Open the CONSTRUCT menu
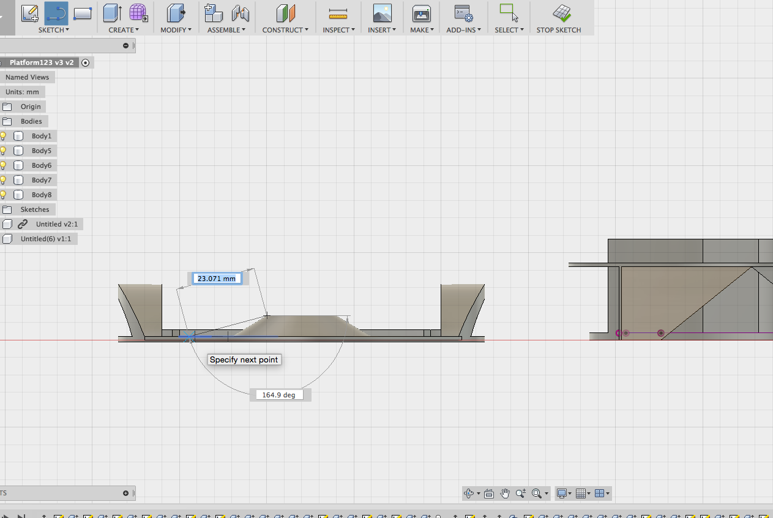 (x=285, y=30)
